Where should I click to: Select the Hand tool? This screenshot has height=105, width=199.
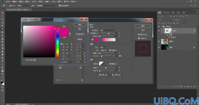2,71
